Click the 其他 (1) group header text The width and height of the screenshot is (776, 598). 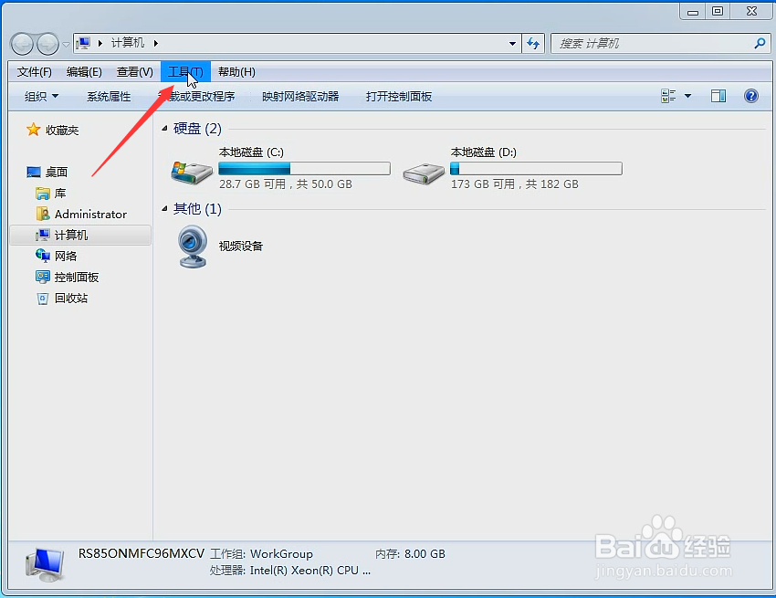[197, 209]
